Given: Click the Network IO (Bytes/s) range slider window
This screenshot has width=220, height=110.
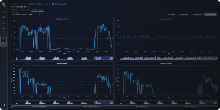Looking at the screenshot, I should click(104, 102).
